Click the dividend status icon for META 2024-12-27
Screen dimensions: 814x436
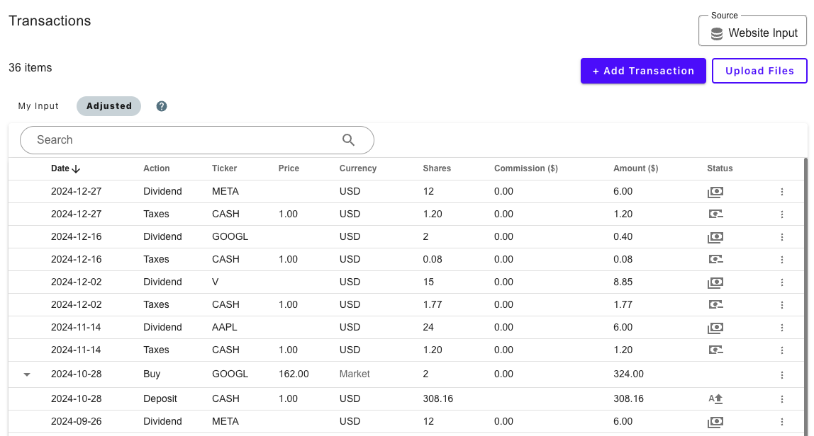click(x=715, y=192)
